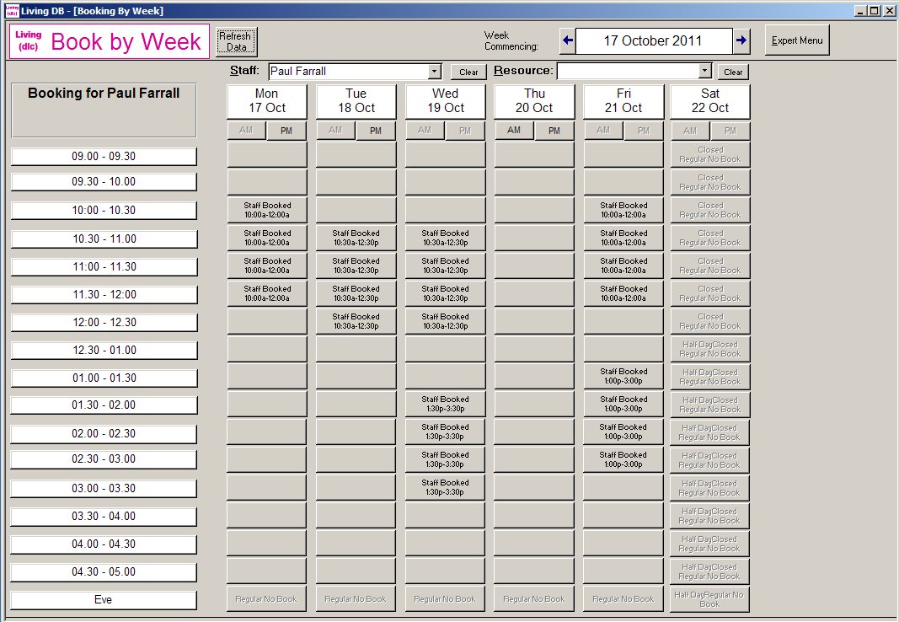899x622 pixels.
Task: Select the 09.00 - 09.30 time slot row
Action: tap(104, 157)
